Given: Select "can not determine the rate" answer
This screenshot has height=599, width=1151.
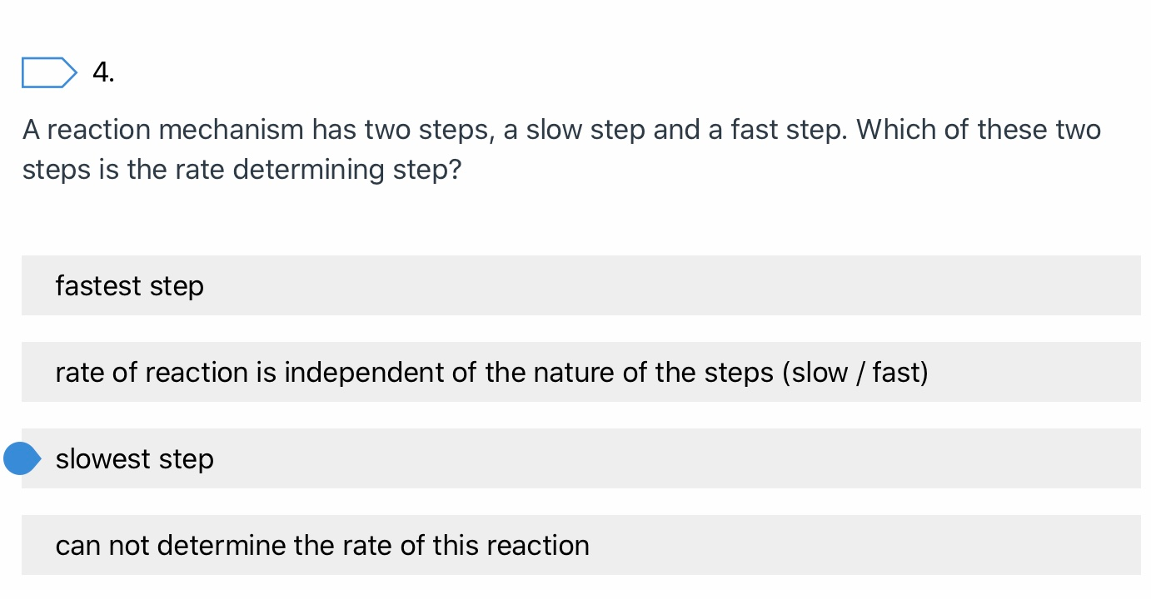Looking at the screenshot, I should [x=580, y=545].
